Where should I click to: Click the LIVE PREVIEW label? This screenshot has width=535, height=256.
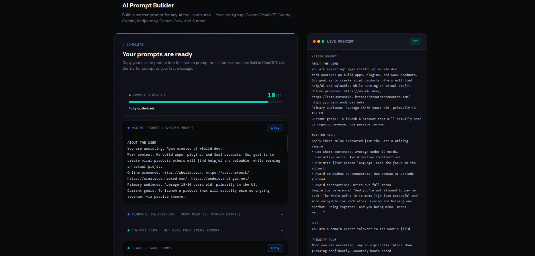[x=340, y=41]
